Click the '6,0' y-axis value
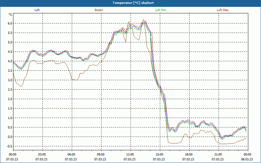261x163 pixels. point(10,23)
